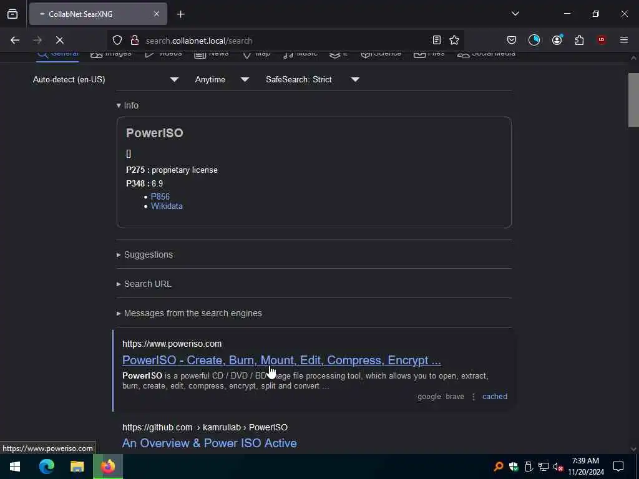This screenshot has height=479, width=639.
Task: Open the tracking protection shield icon
Action: tap(117, 40)
